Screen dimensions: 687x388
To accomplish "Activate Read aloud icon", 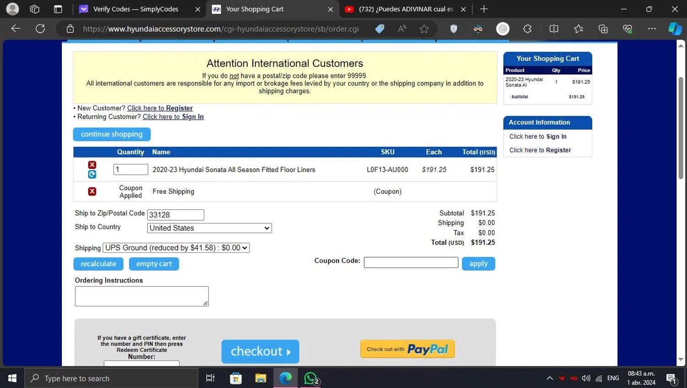I will click(x=402, y=29).
